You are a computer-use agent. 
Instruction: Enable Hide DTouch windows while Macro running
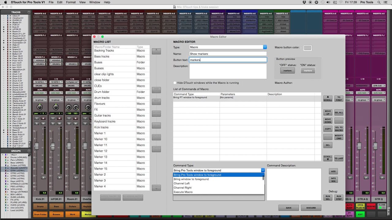click(x=175, y=83)
